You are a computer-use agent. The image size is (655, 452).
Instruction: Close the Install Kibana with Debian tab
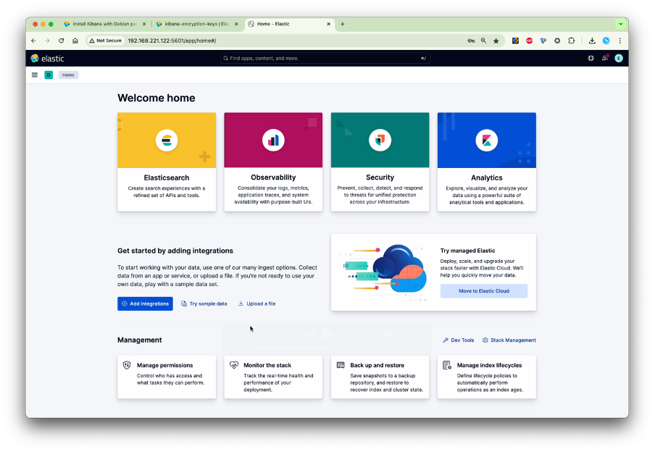click(x=144, y=24)
